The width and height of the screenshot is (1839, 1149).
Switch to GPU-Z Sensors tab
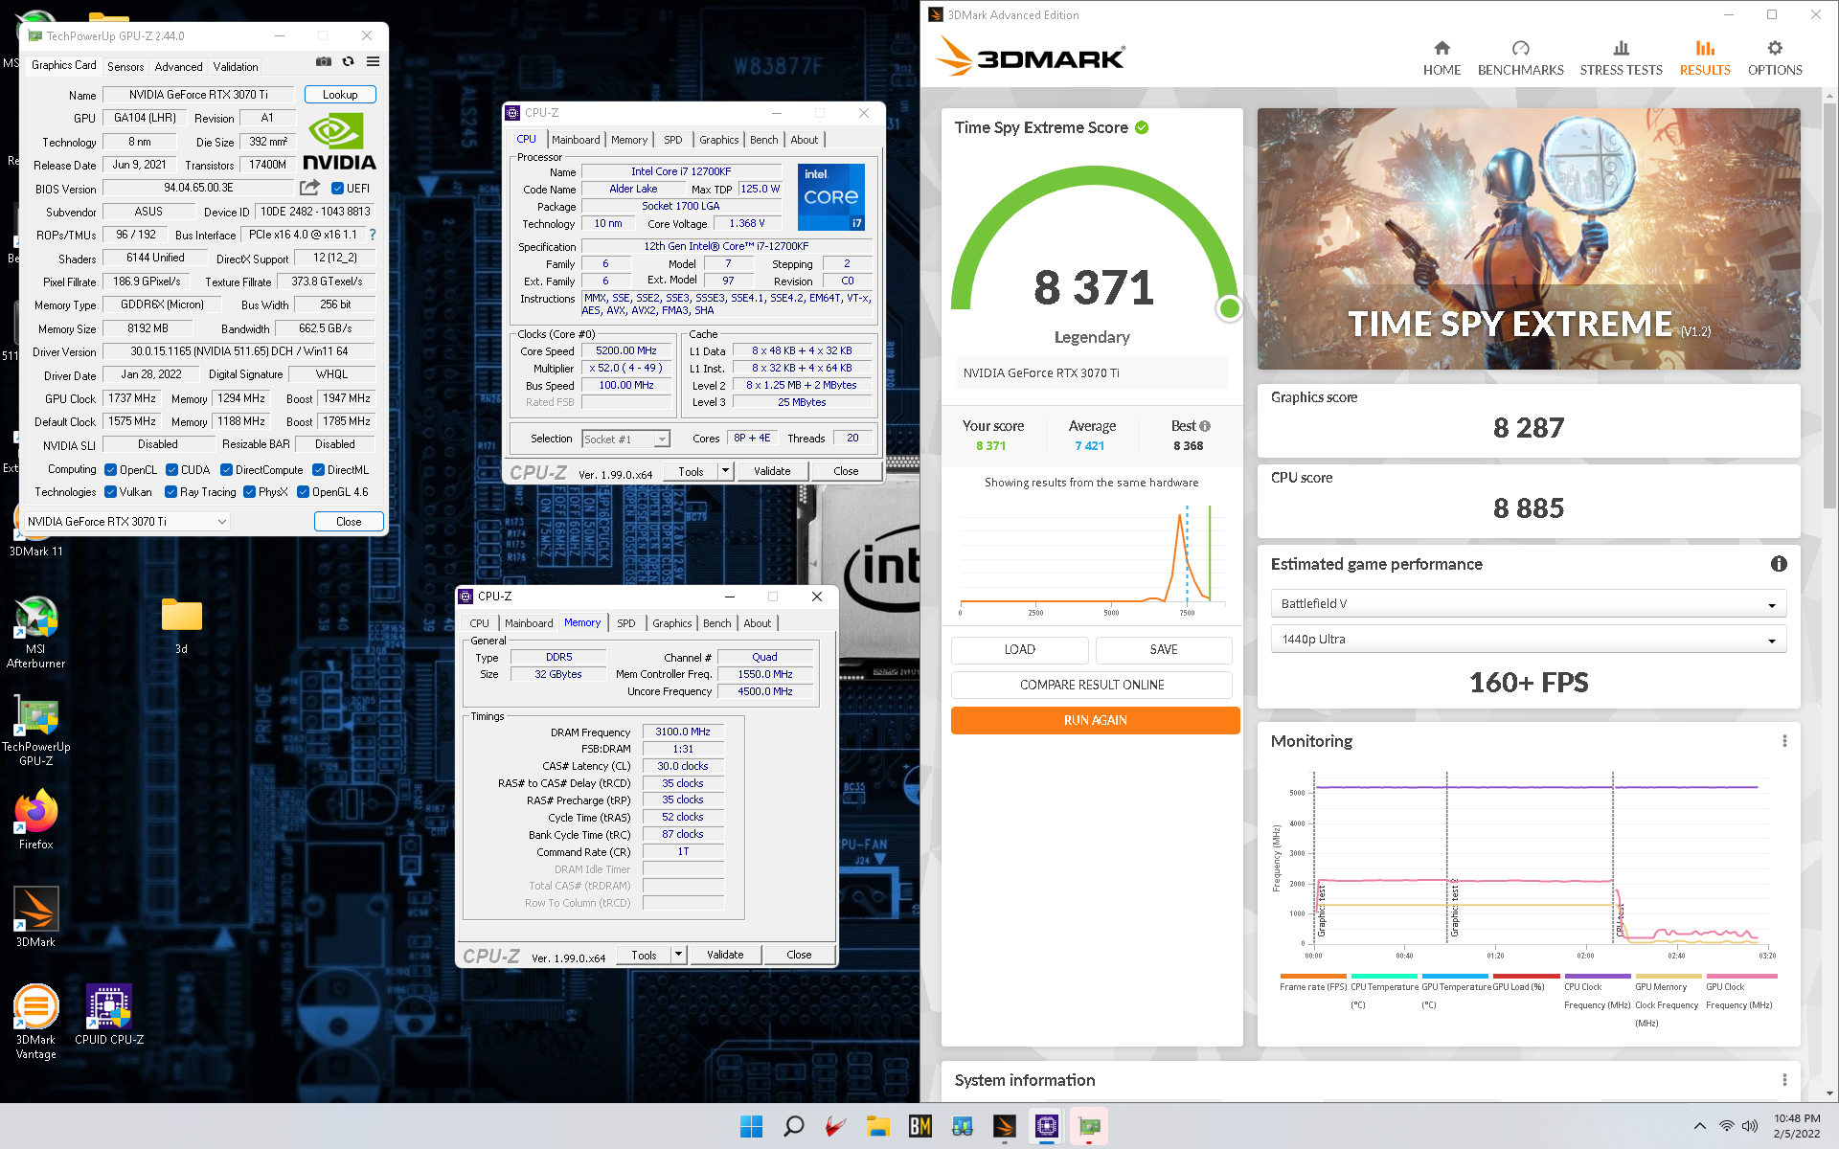(125, 66)
